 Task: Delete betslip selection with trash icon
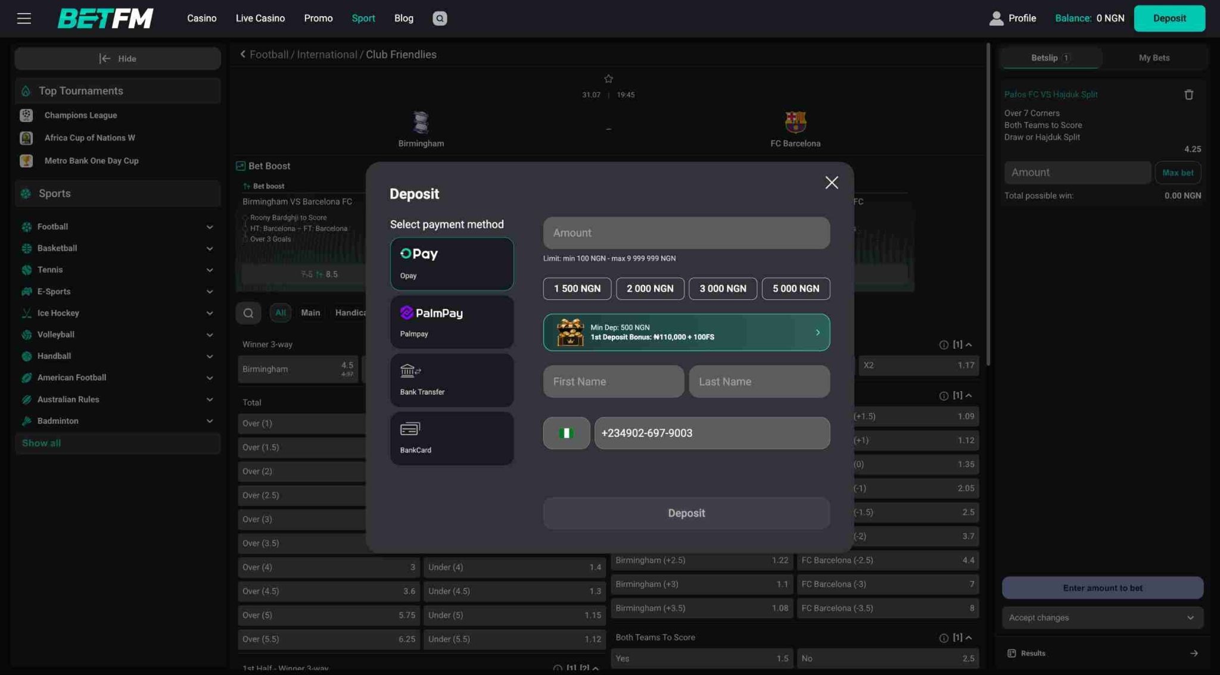click(x=1188, y=95)
